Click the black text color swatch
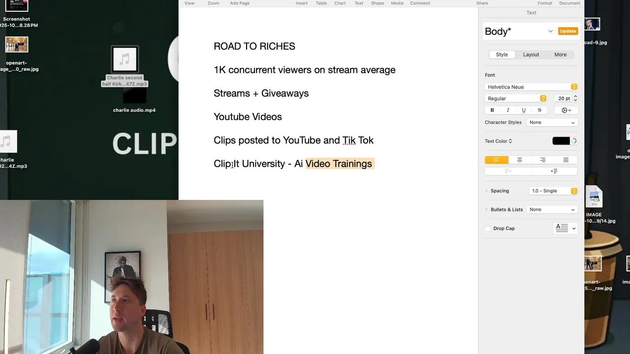This screenshot has height=354, width=630. coord(561,141)
